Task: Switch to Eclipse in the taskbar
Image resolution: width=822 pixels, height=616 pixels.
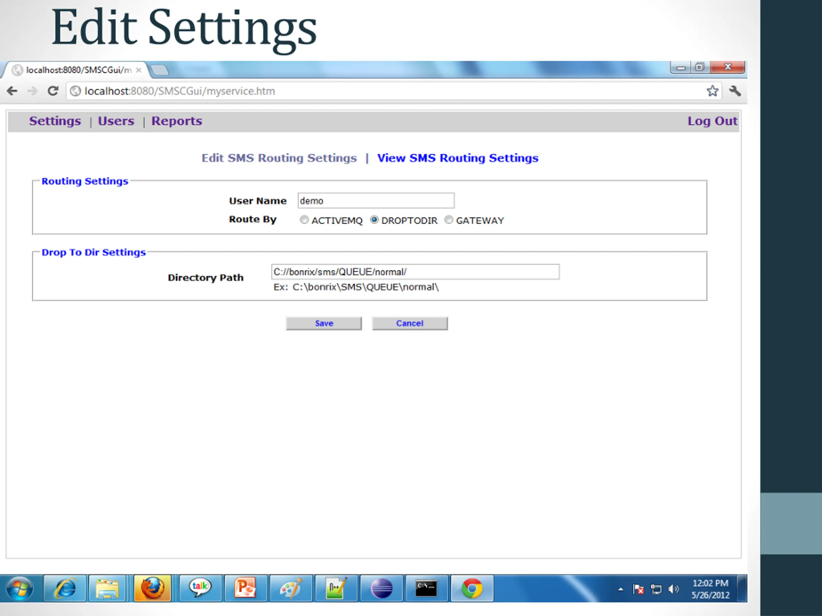Action: pyautogui.click(x=381, y=588)
